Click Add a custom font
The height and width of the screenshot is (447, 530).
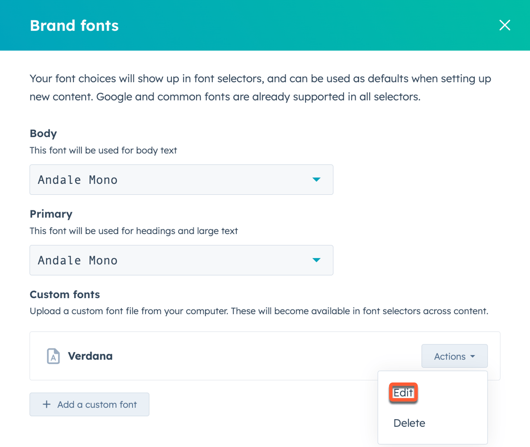(89, 404)
